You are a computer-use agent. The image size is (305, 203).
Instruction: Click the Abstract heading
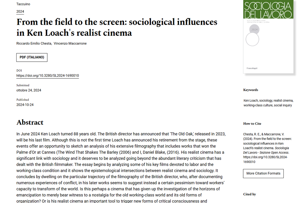click(30, 122)
